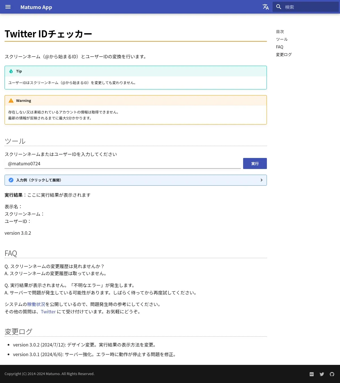This screenshot has height=383, width=340.
Task: Click the Q. 実行結果が表示されません question
Action: click(70, 285)
